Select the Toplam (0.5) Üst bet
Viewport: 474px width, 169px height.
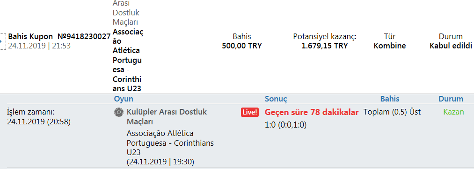(392, 112)
